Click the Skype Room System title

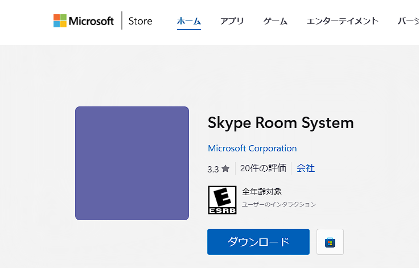(x=281, y=122)
